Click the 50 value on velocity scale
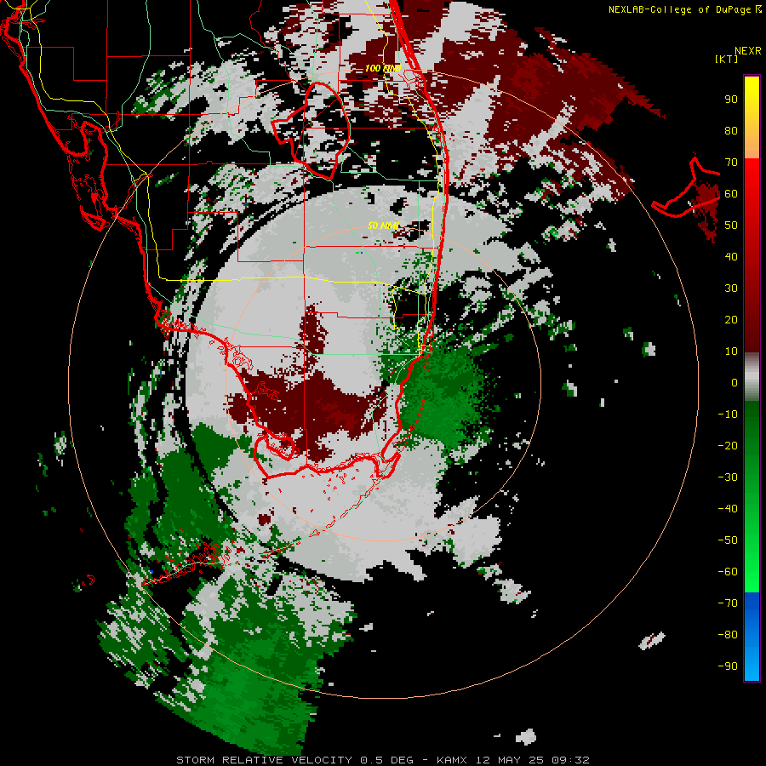The height and width of the screenshot is (766, 766). pos(731,226)
